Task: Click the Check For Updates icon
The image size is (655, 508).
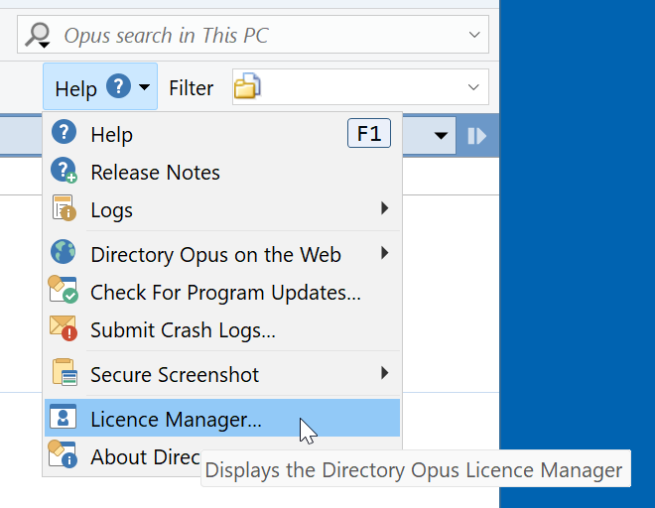Action: pos(64,289)
